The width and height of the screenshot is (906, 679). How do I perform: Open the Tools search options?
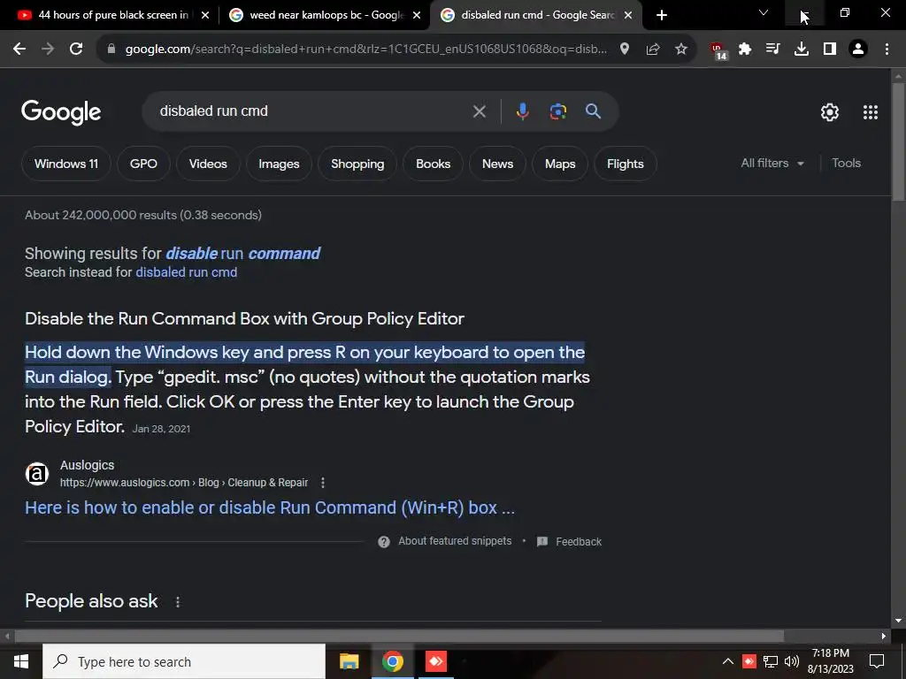coord(846,164)
